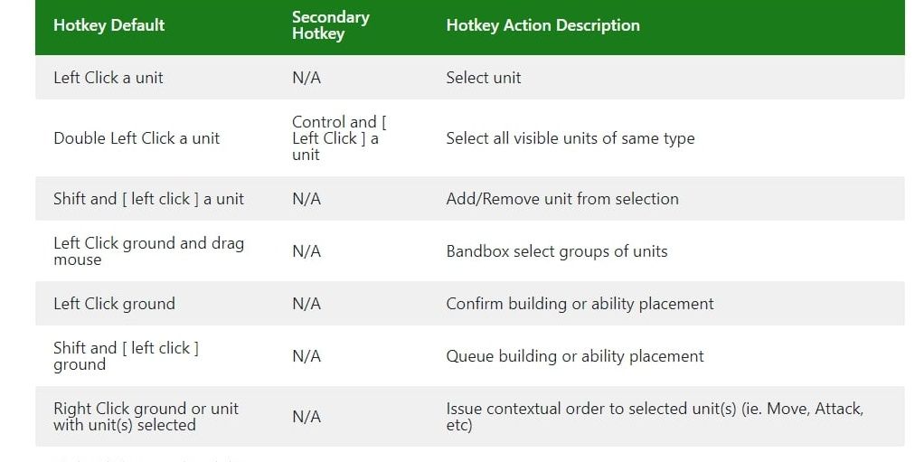
Task: Select the 'Left Click ground' cell
Action: coord(114,304)
